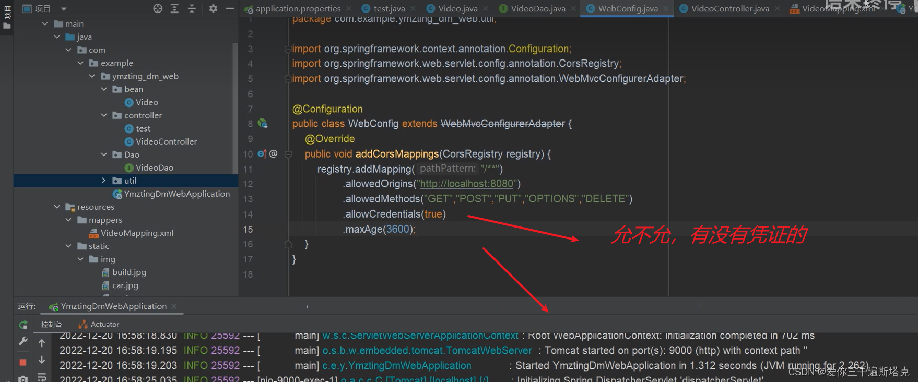This screenshot has height=382, width=918.
Task: Close YmztingDmWebApplication run tab
Action: (x=174, y=306)
